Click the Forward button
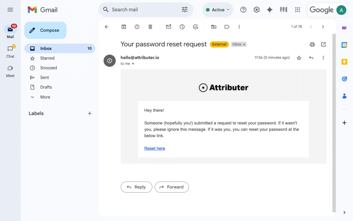Image resolution: width=353 pixels, height=221 pixels. point(172,187)
